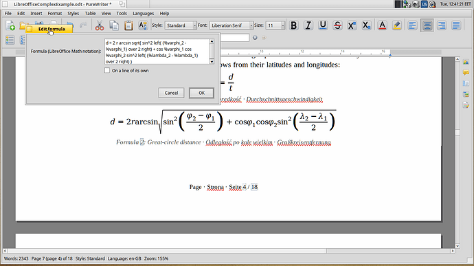This screenshot has width=474, height=266.
Task: Open the Insert menu
Action: click(x=36, y=13)
